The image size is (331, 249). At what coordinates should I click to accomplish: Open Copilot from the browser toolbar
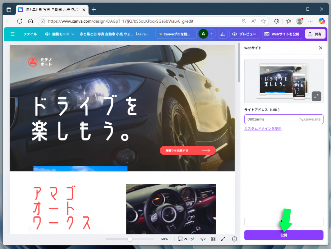322,21
